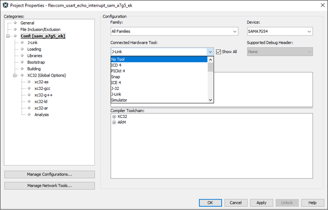Expand the ARM compiler toolchain node
This screenshot has height=210, width=328.
pyautogui.click(x=114, y=122)
